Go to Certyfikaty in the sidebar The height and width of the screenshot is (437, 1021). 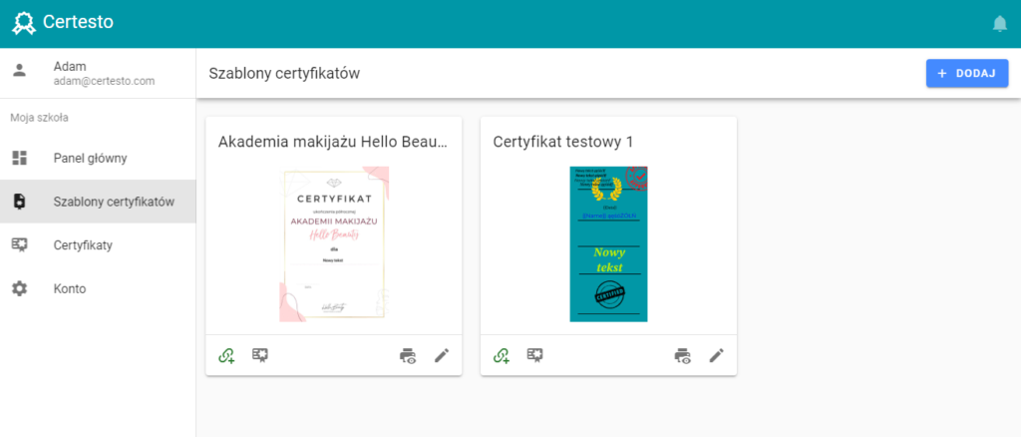tap(98, 245)
